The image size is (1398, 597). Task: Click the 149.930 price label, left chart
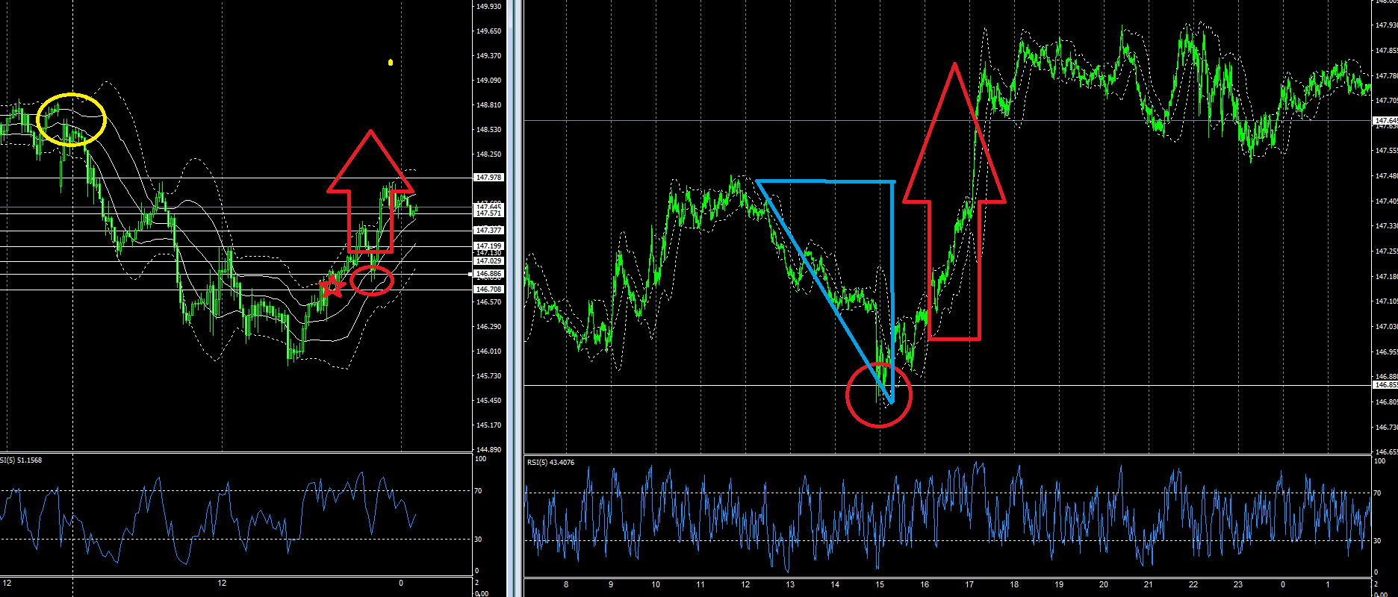[x=488, y=7]
